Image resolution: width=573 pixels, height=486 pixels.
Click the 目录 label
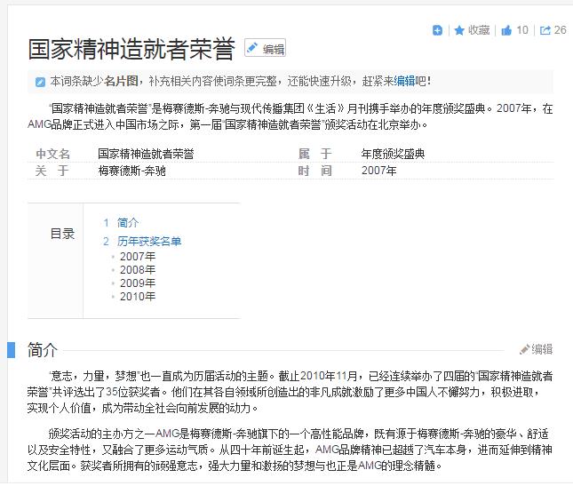click(62, 234)
